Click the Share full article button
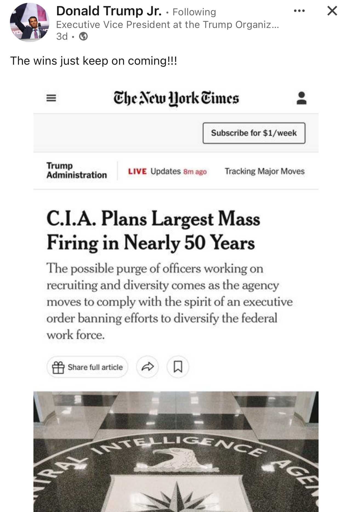Viewport: 352px width, 512px height. click(87, 367)
